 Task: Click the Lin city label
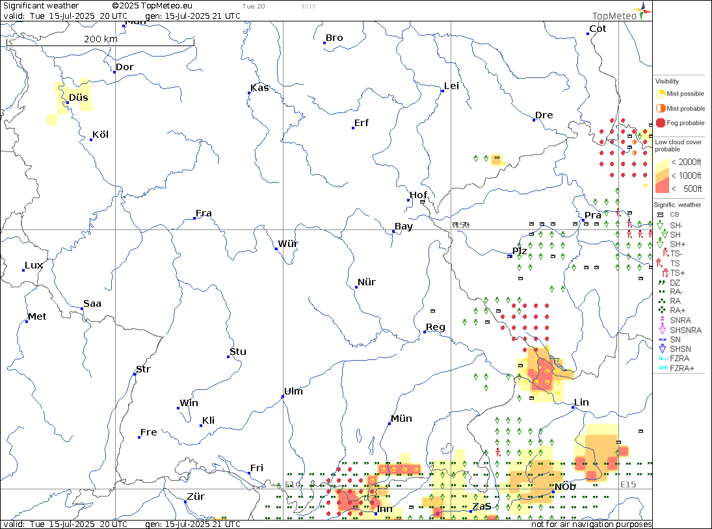tap(581, 402)
